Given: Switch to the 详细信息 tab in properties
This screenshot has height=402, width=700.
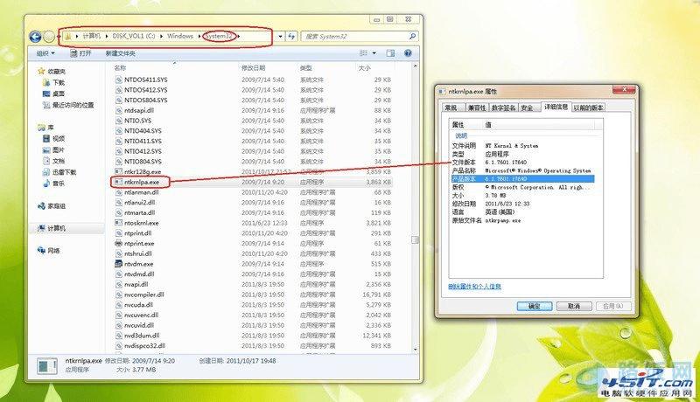Looking at the screenshot, I should (x=556, y=107).
